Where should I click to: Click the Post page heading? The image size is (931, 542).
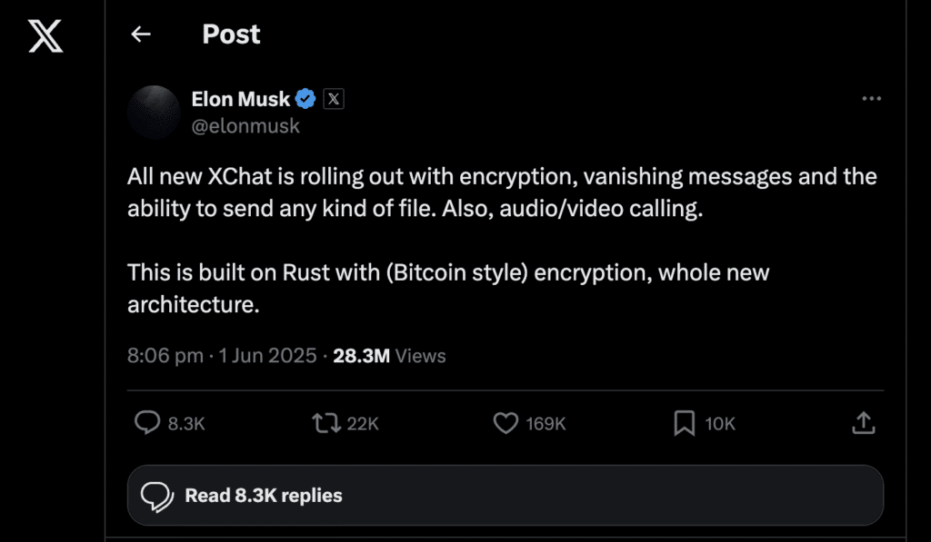pyautogui.click(x=231, y=34)
